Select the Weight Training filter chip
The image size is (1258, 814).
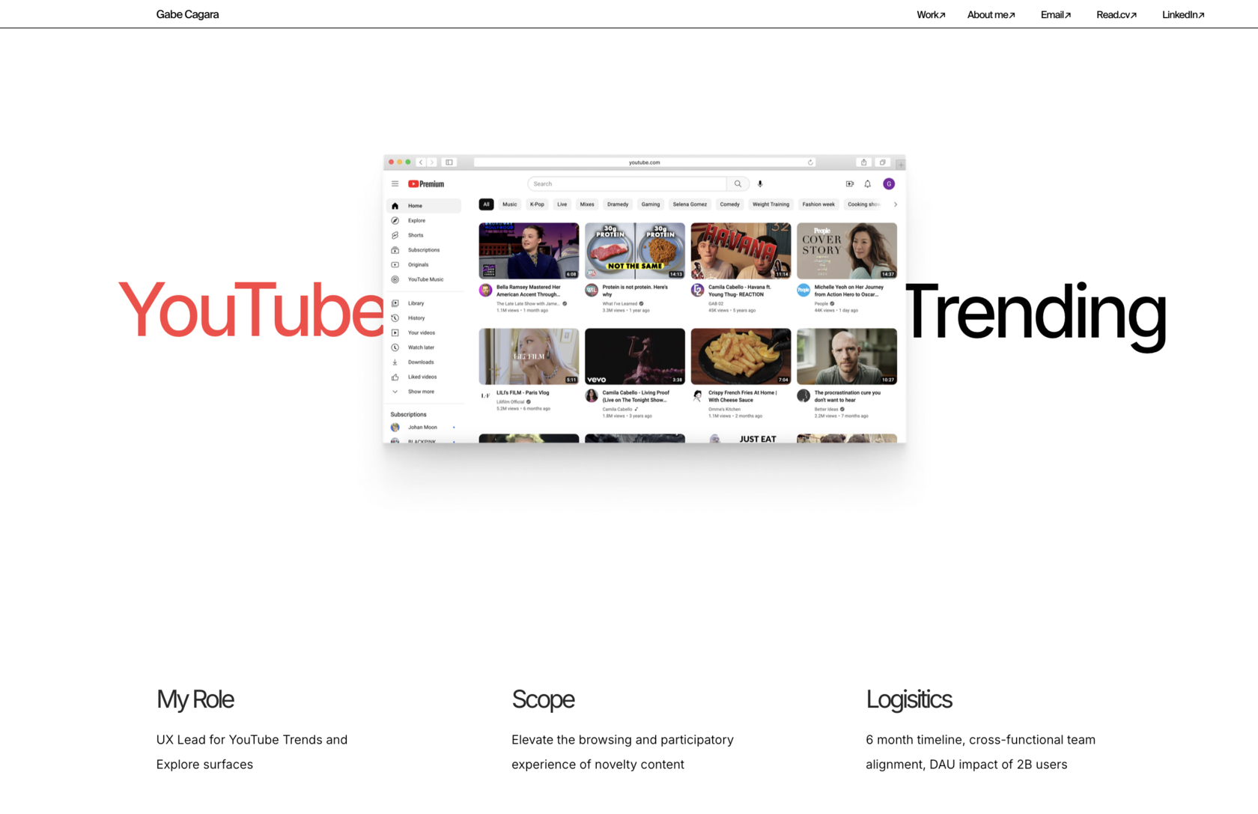771,204
